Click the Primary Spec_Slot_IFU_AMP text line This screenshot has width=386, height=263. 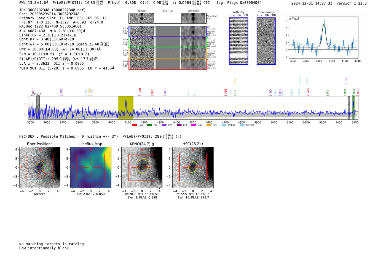pos(63,18)
